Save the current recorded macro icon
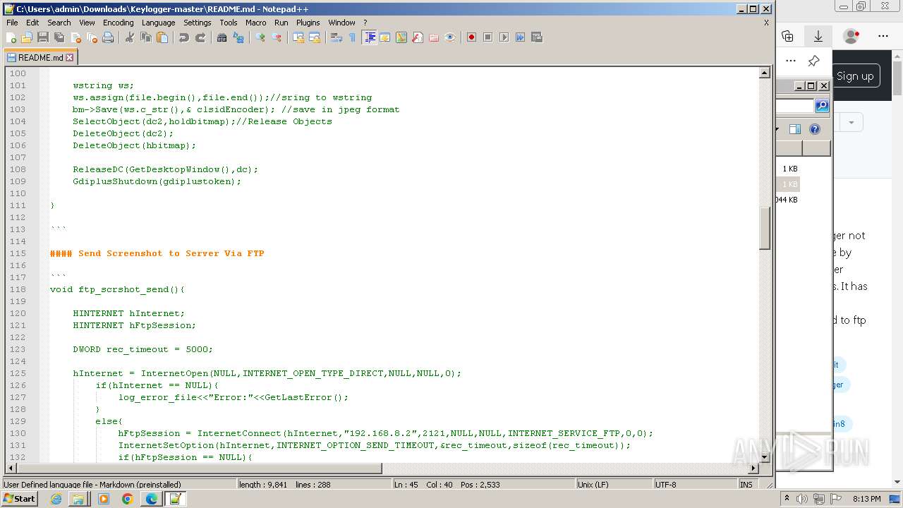 click(x=536, y=37)
